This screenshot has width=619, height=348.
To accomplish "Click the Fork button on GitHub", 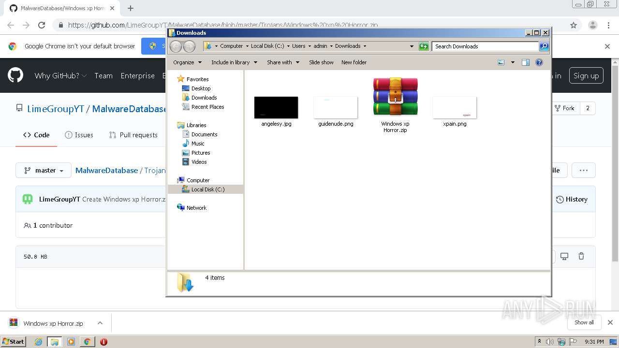I will [x=564, y=108].
